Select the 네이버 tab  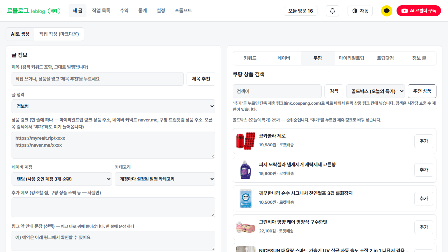tap(284, 58)
